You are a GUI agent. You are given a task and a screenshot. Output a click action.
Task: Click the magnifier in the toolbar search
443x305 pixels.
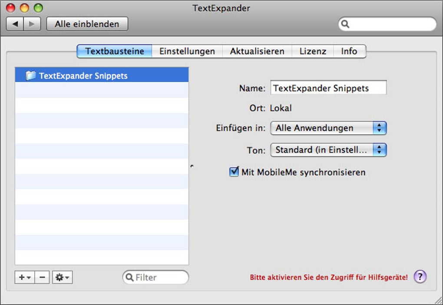click(x=345, y=24)
